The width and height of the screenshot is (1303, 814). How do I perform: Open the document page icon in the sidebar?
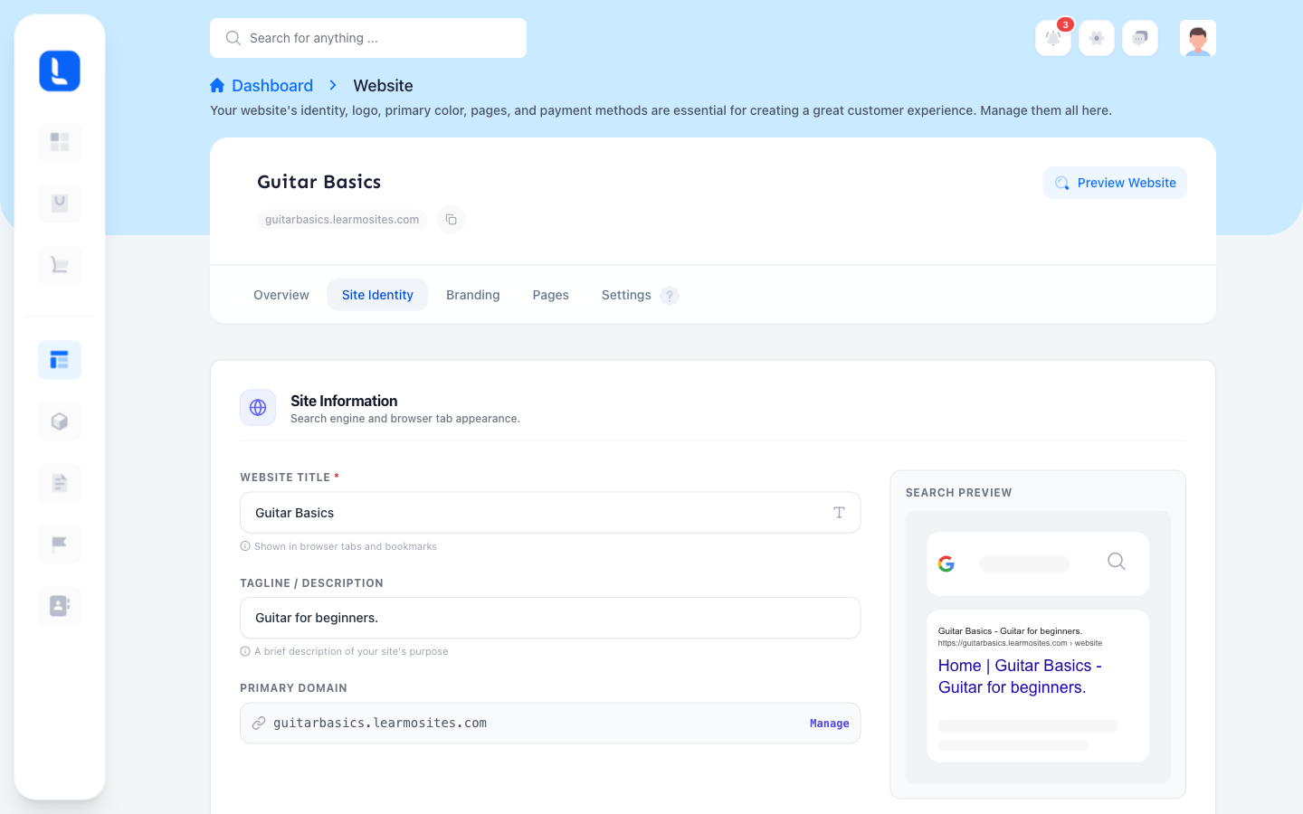[60, 483]
